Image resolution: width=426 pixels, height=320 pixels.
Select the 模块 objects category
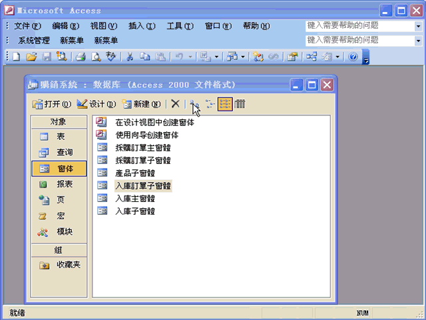[59, 232]
